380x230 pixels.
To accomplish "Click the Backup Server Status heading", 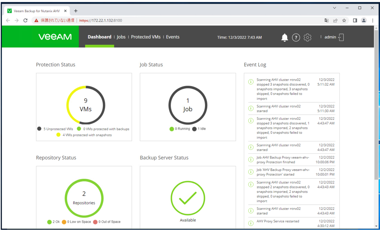I will coord(164,158).
